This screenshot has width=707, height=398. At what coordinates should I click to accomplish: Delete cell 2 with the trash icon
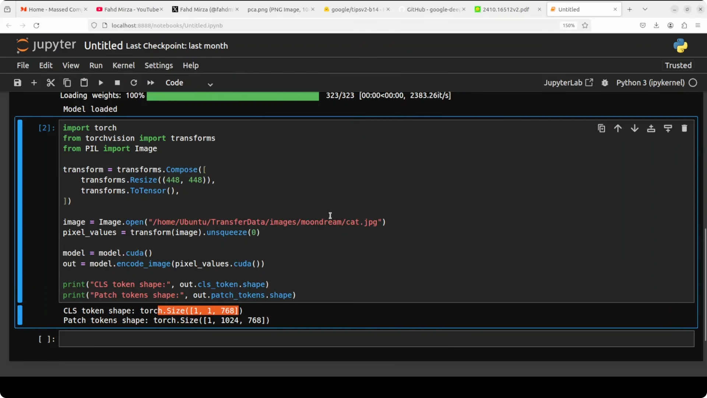684,128
